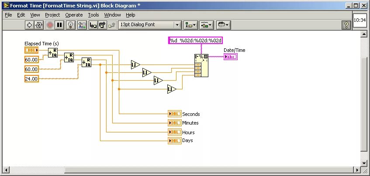Viewport: 370px width, 176px height.
Task: Open Reorder dropdown in toolbar
Action: point(223,25)
